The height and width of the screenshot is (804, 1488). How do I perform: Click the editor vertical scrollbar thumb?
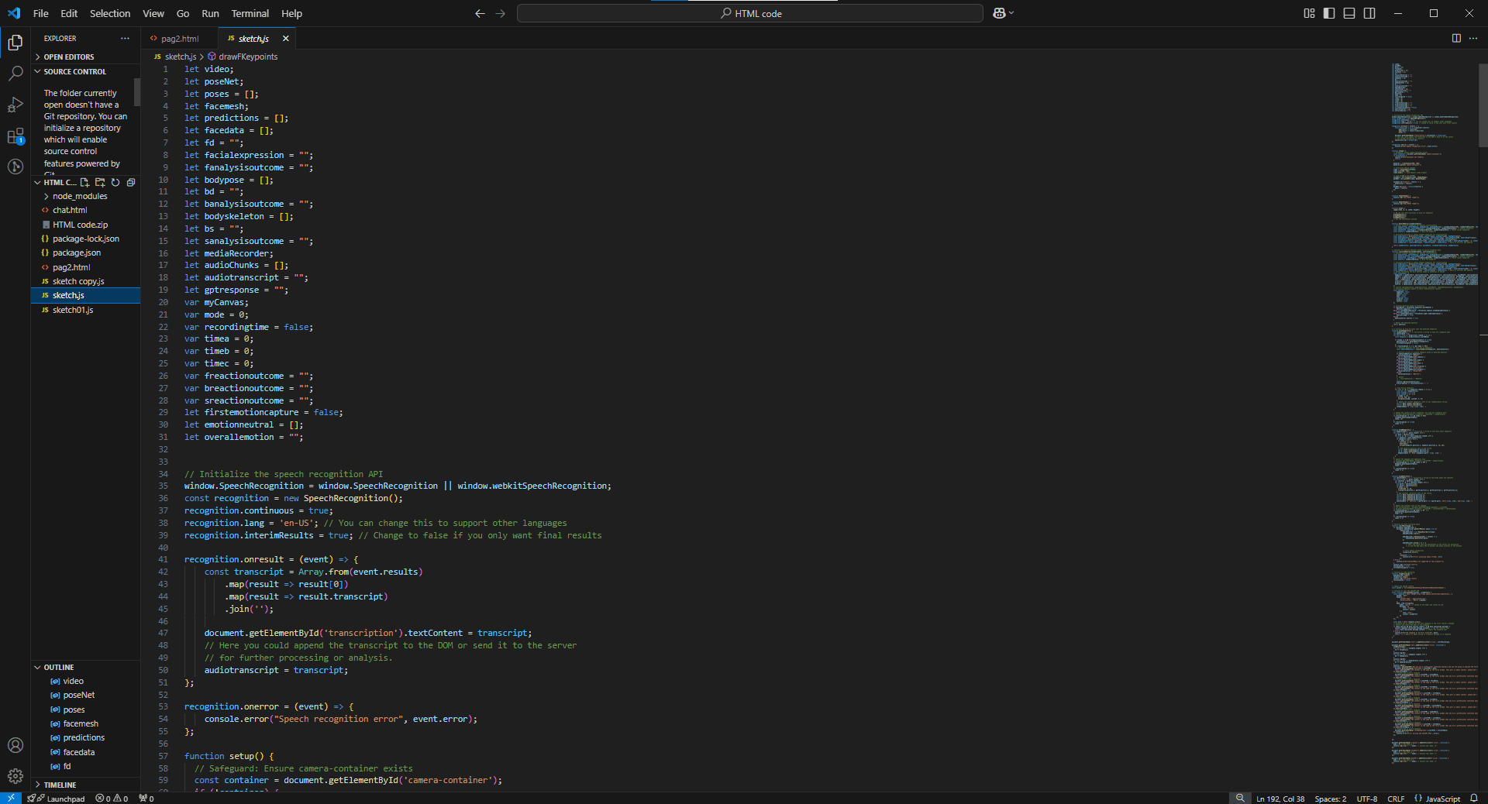pos(1483,105)
